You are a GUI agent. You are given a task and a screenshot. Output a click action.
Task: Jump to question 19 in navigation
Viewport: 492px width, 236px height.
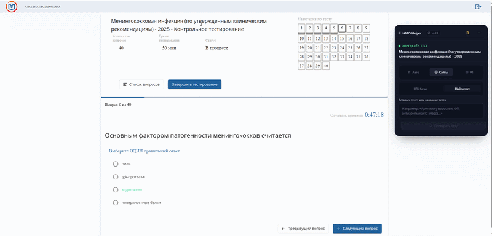pyautogui.click(x=301, y=48)
